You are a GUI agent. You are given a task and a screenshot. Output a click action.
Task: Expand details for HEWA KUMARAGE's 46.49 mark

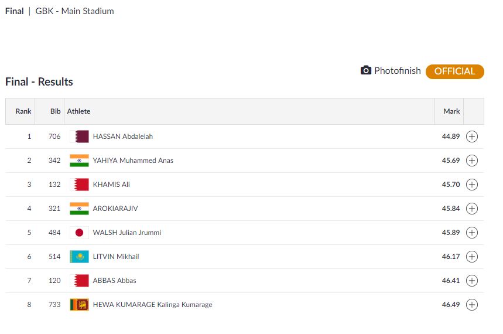click(x=472, y=305)
